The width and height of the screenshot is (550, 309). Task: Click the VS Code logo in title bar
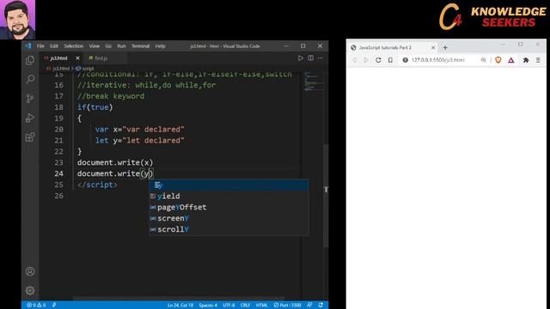(28, 45)
